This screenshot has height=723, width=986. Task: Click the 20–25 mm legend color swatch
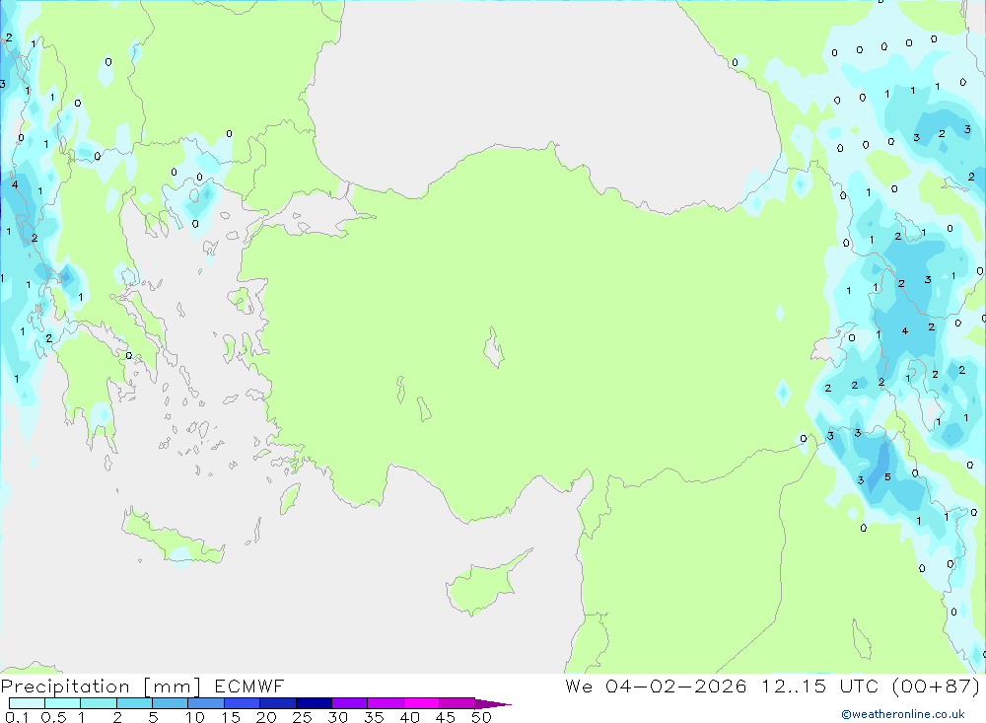coord(278,703)
